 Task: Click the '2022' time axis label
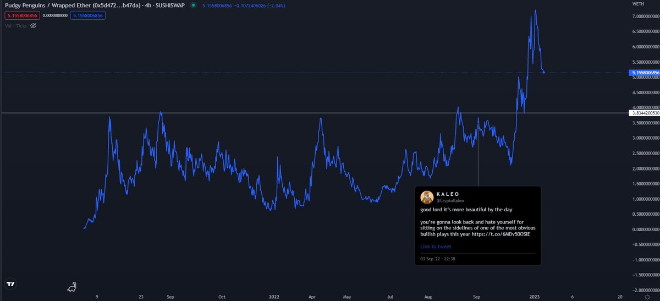pyautogui.click(x=274, y=297)
